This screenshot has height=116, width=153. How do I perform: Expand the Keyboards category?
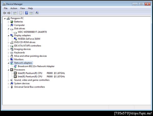[x=8, y=53]
